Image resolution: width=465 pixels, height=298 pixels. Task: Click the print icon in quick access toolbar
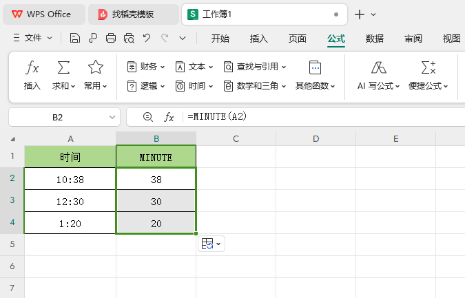111,39
